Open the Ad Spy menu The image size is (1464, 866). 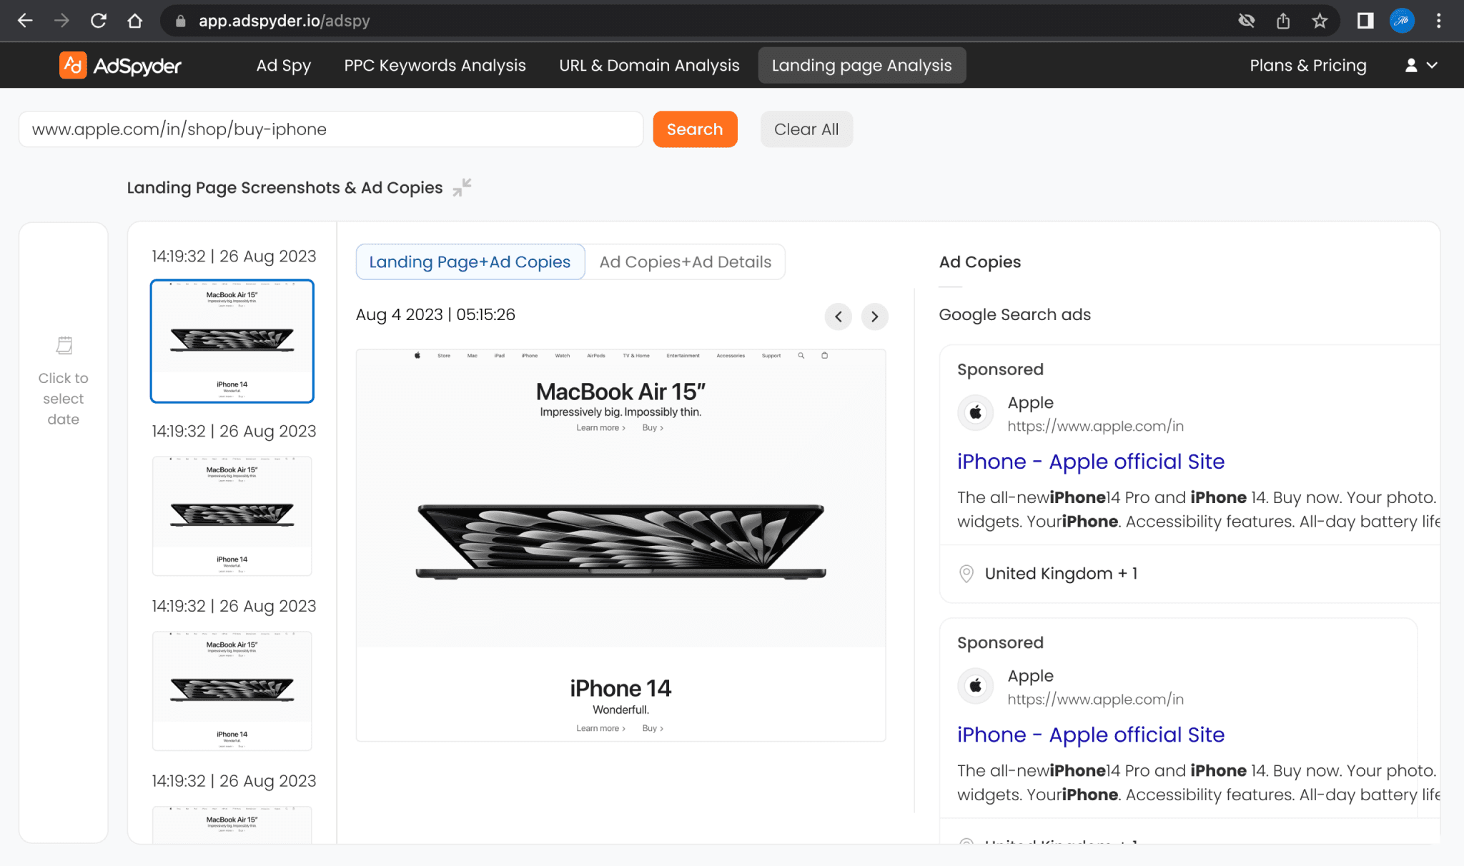(284, 65)
